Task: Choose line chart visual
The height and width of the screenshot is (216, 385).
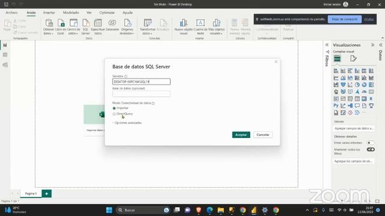Action: 336,78
